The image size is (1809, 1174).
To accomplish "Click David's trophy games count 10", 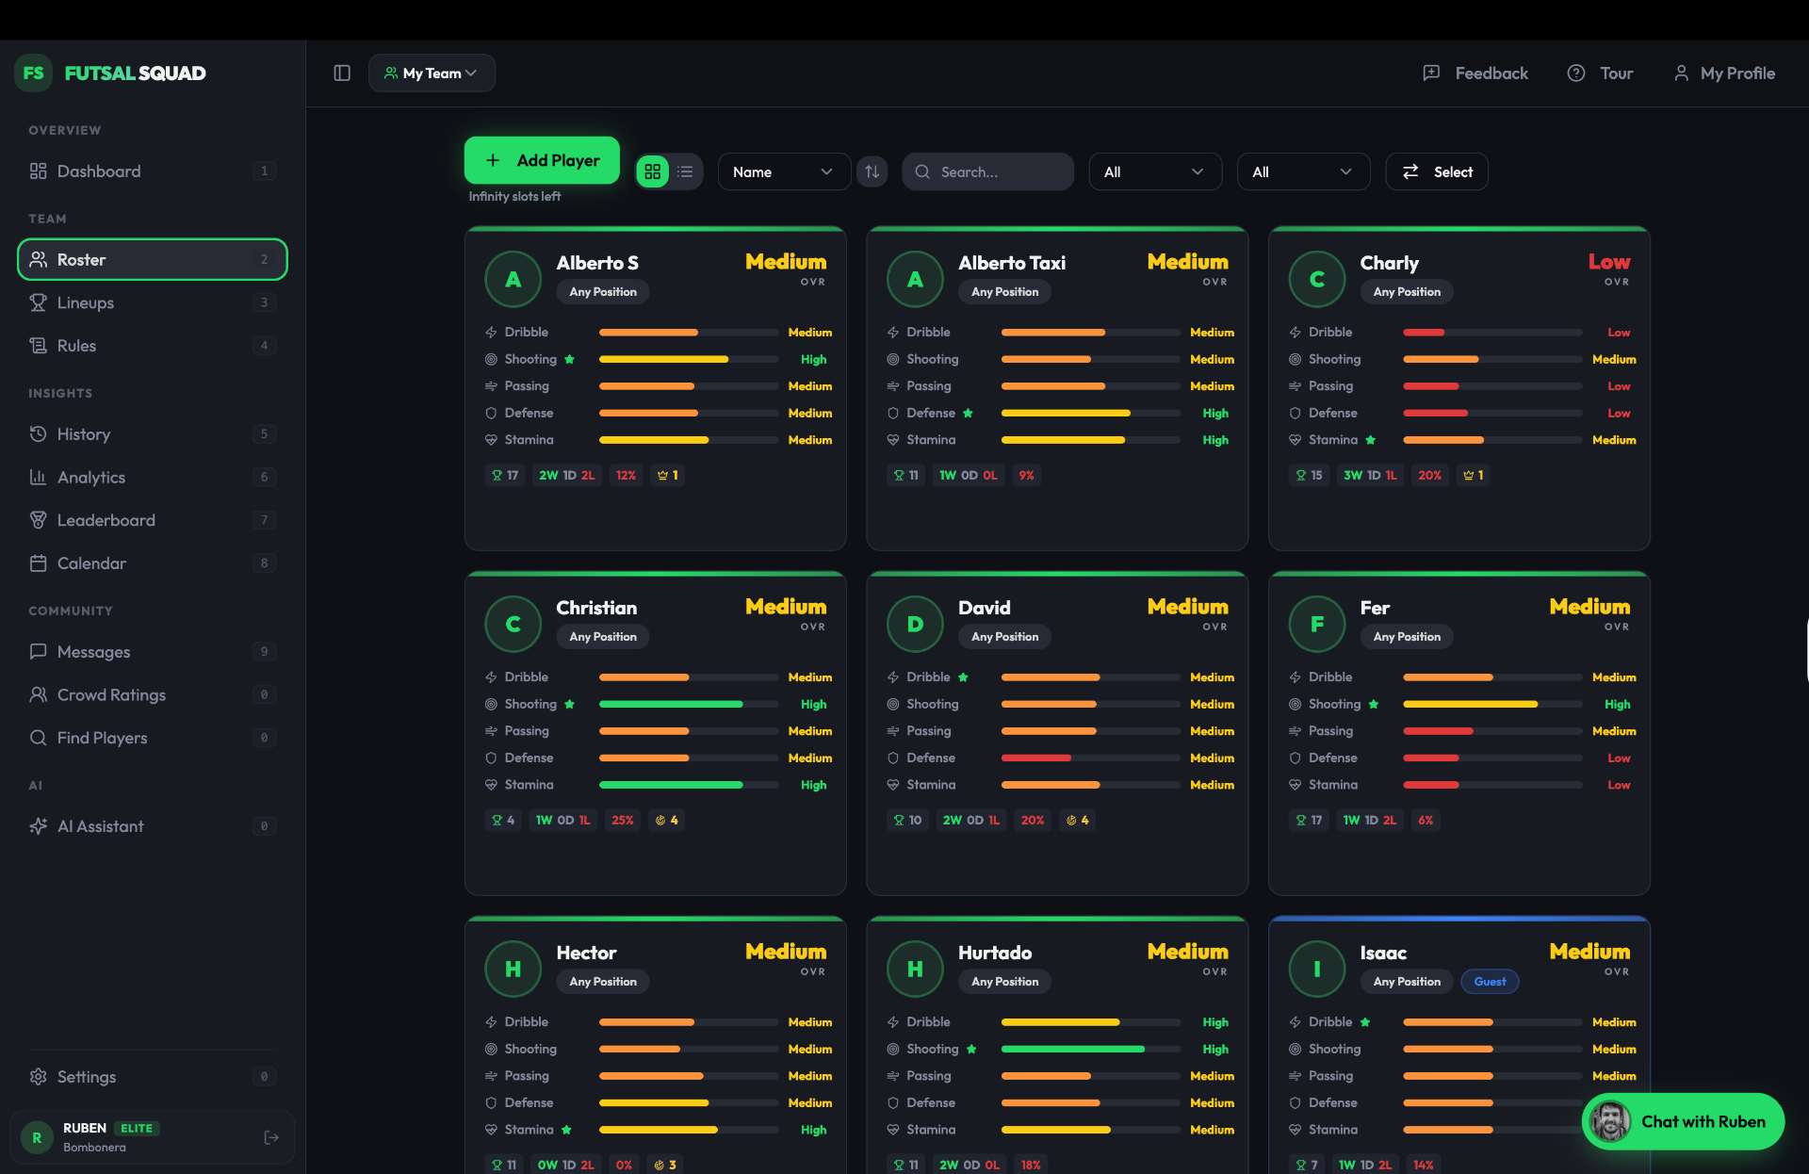I will pyautogui.click(x=908, y=820).
